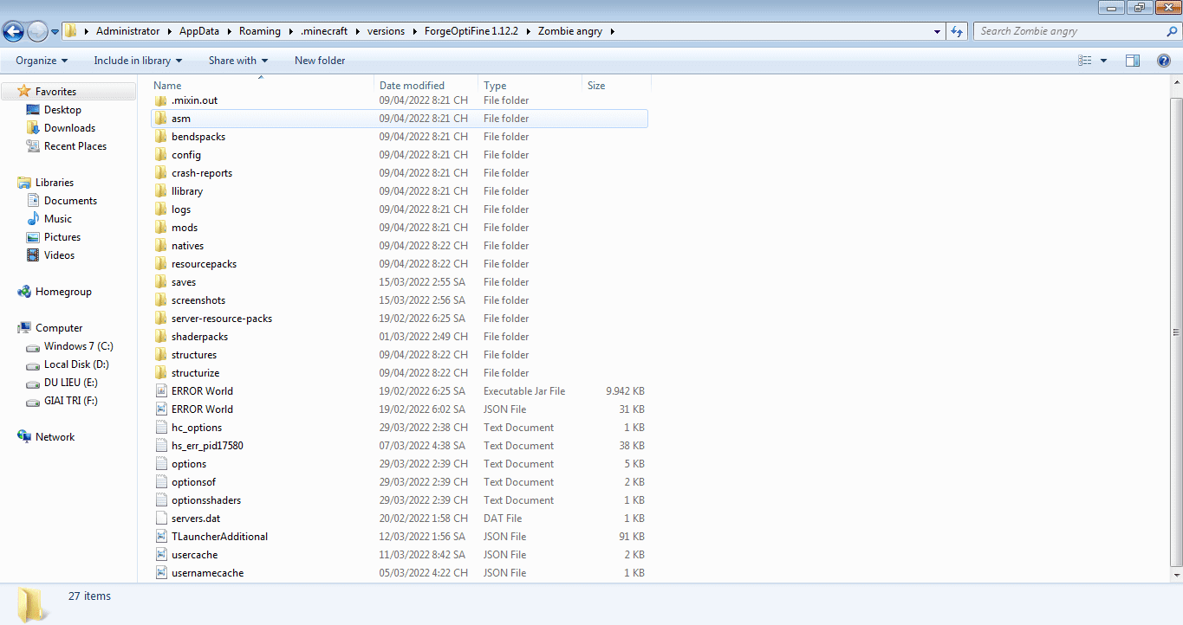
Task: Click the Desktop icon in Favorites
Action: coord(33,110)
